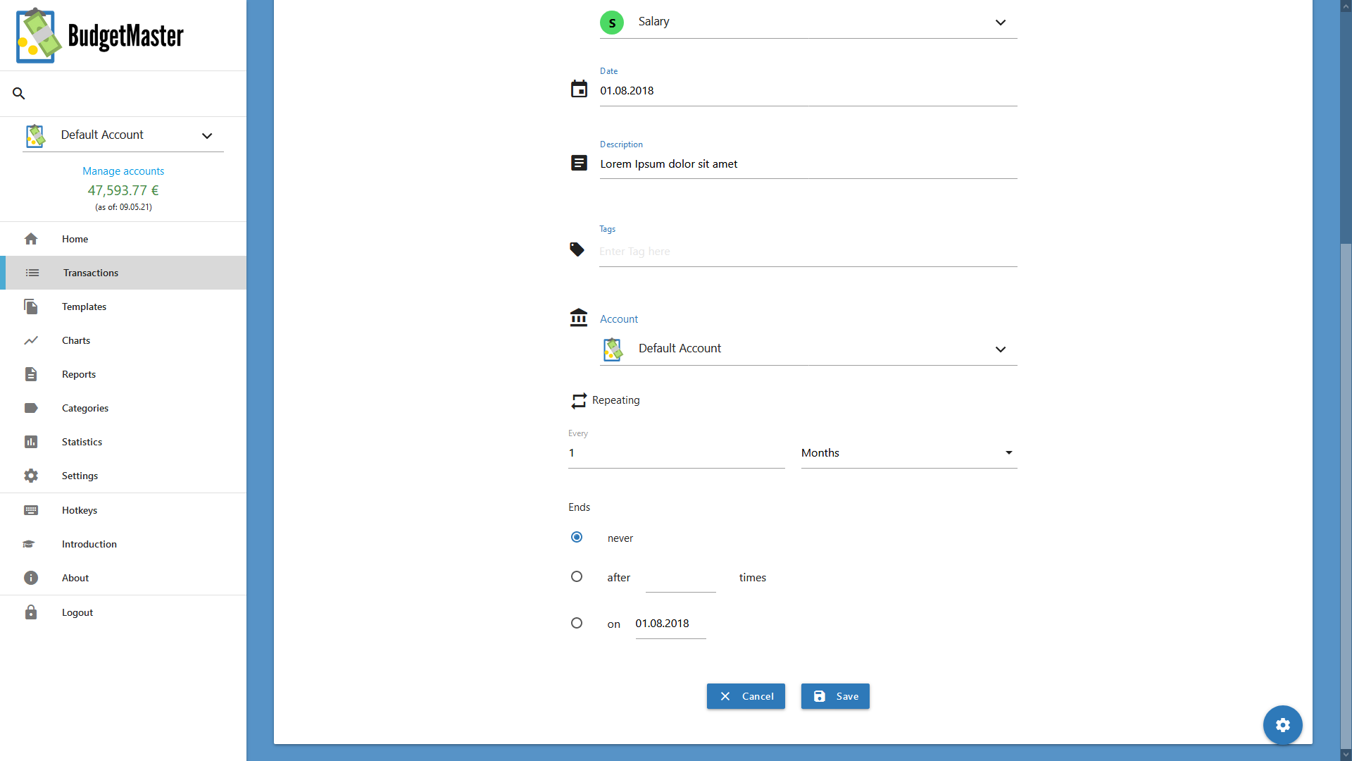Click the Hotkeys keyboard icon
This screenshot has width=1352, height=761.
pos(31,510)
